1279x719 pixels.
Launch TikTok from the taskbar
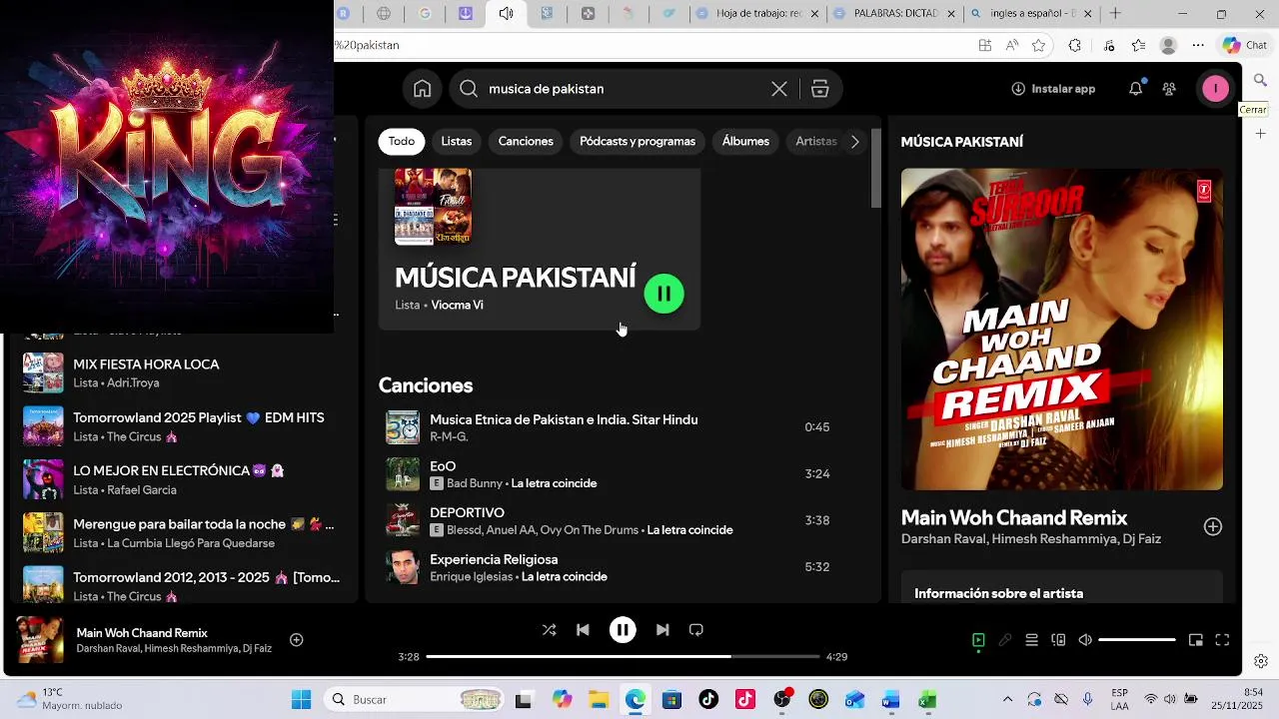coord(708,700)
